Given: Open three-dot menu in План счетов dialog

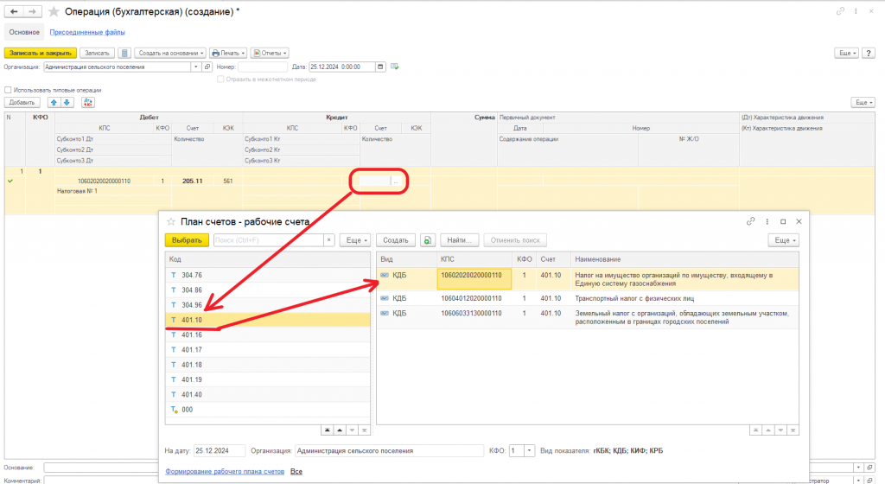Looking at the screenshot, I should point(767,222).
